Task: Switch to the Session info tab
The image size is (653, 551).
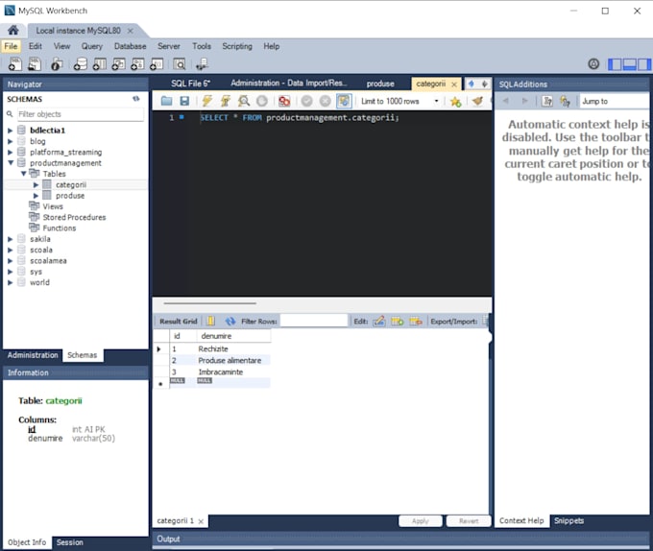Action: pos(69,542)
